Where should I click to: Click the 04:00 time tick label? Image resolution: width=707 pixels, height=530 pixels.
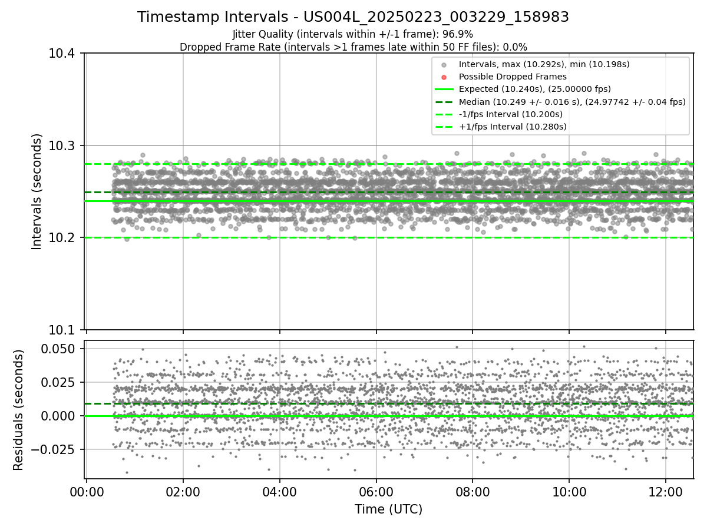[280, 491]
